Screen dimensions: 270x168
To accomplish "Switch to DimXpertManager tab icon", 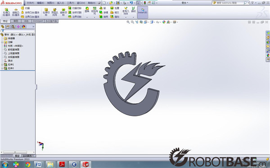I will point(18,27).
